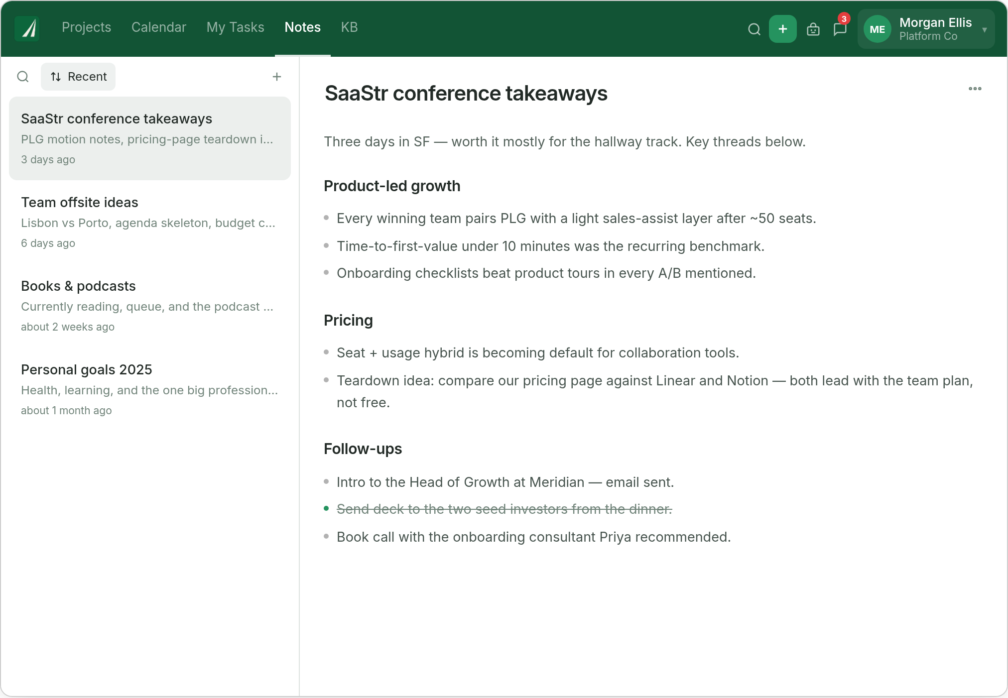Click the Teardown idea bullet
The width and height of the screenshot is (1008, 698).
tap(655, 392)
